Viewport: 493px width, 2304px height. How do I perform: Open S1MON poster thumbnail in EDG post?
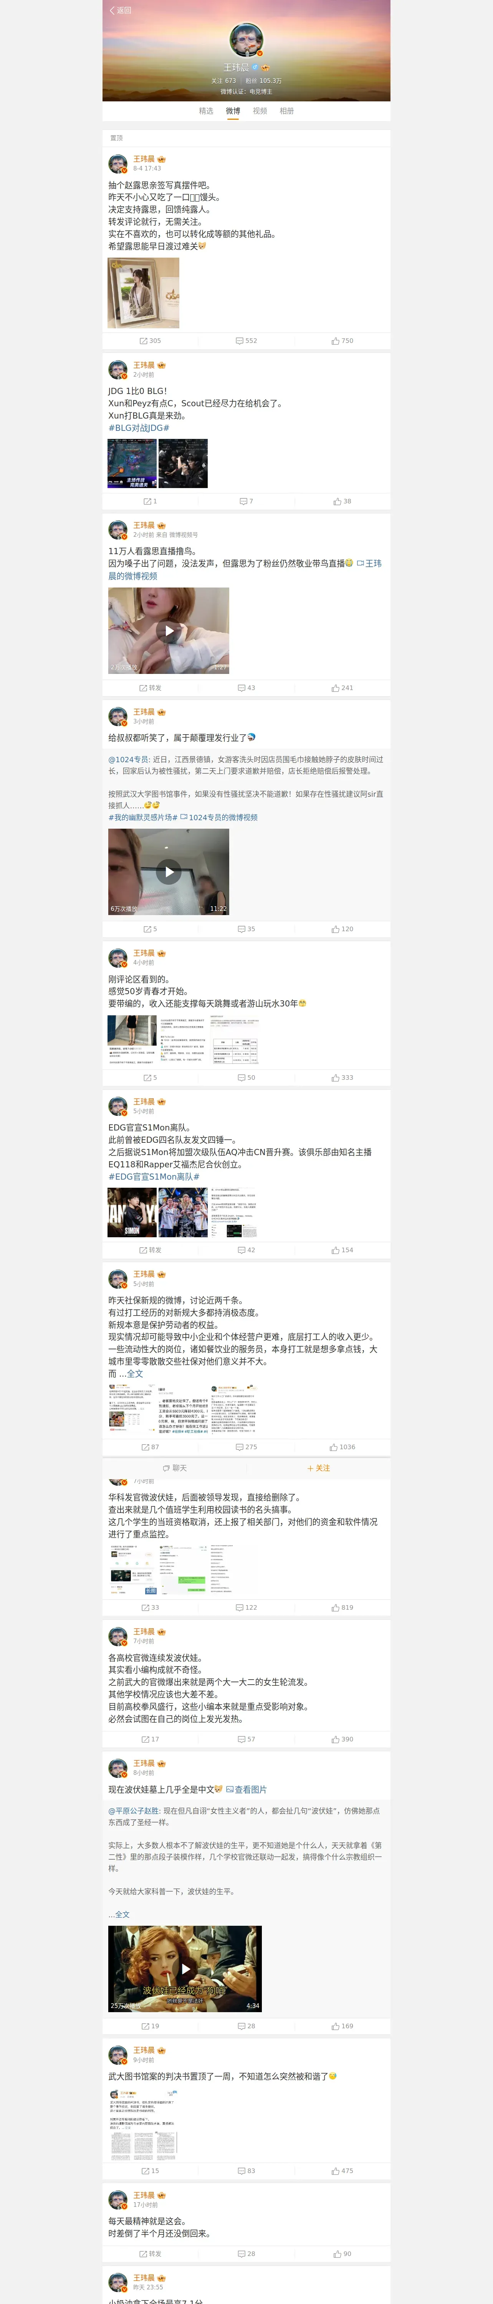click(132, 1212)
